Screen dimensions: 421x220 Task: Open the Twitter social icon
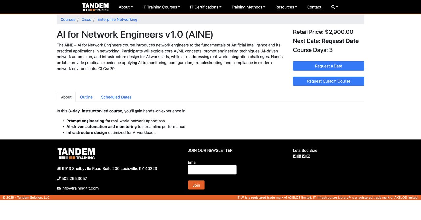click(x=304, y=156)
